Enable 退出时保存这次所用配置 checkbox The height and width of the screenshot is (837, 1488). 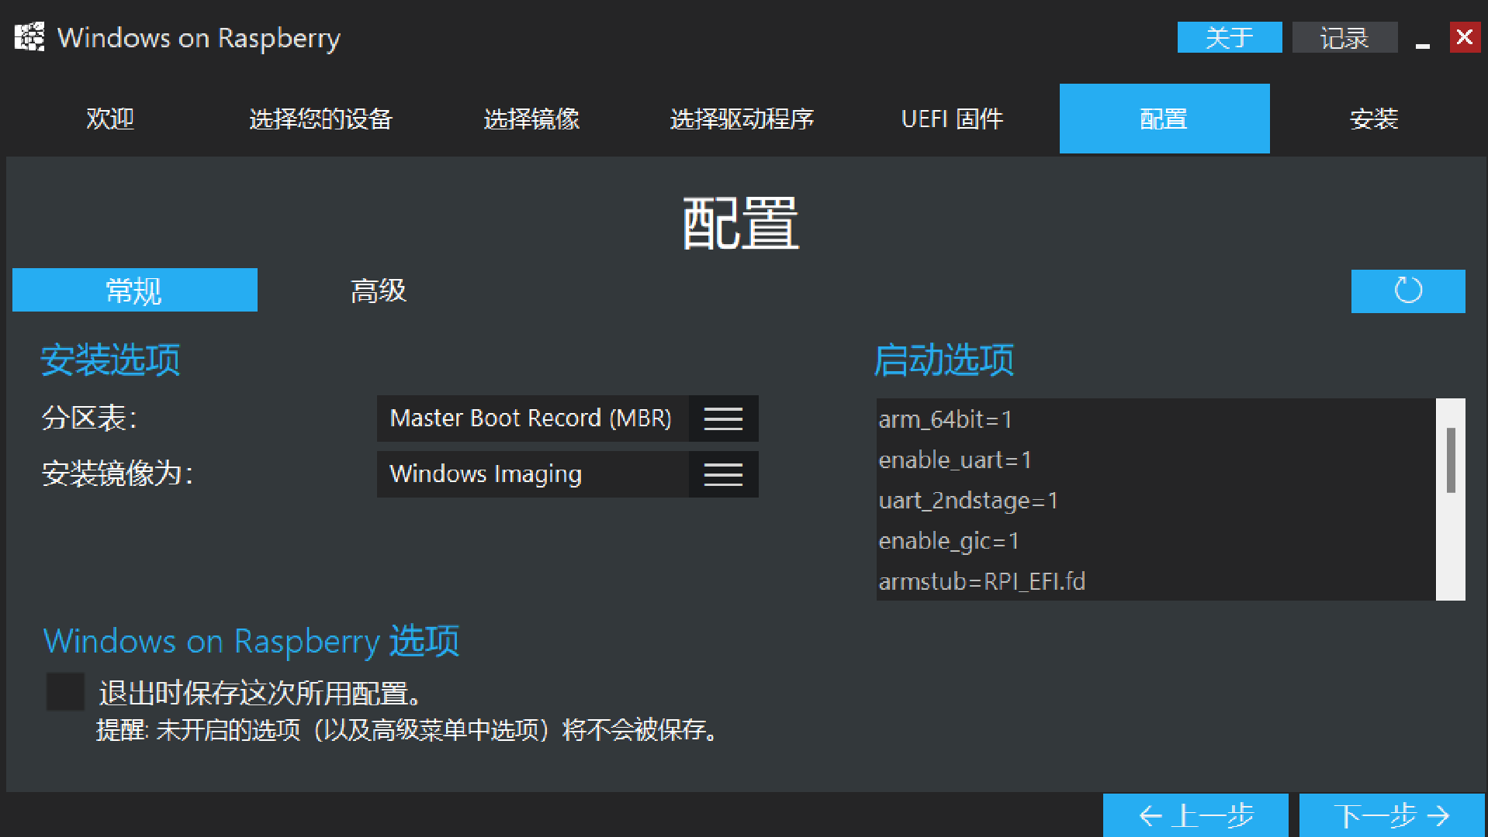coord(65,691)
